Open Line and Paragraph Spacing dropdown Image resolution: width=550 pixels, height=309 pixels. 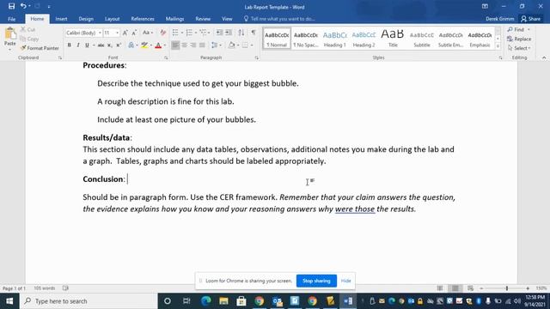[x=216, y=45]
